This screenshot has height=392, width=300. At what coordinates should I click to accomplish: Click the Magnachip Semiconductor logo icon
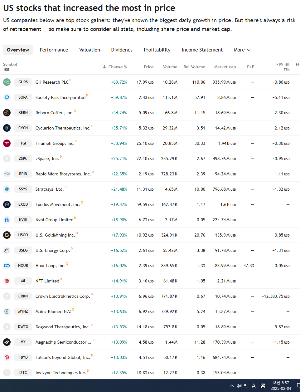click(x=7, y=342)
